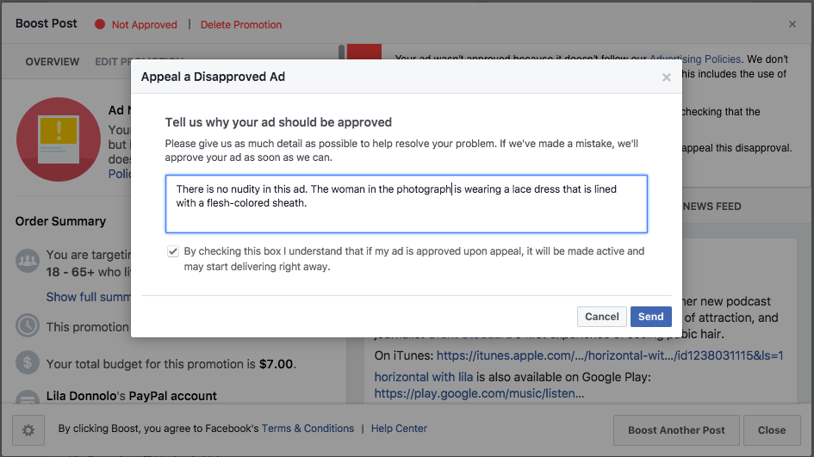814x457 pixels.
Task: Click inside the appeal reason text box
Action: click(x=406, y=204)
